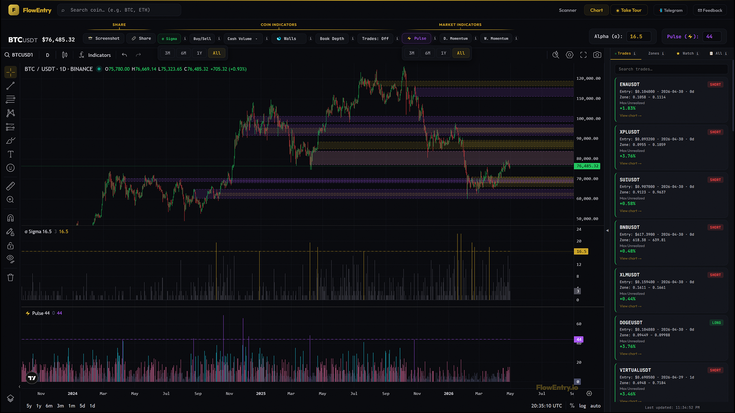Select the trend line drawing tool
Viewport: 735px width, 413px height.
click(x=10, y=86)
